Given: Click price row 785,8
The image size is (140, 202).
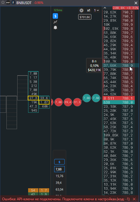Looking at the screenshot, I should point(119,192).
